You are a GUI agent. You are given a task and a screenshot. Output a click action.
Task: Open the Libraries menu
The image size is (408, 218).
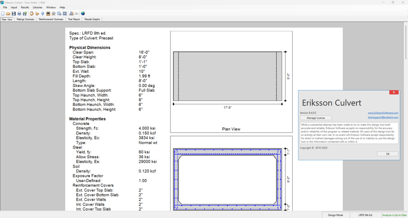point(38,8)
